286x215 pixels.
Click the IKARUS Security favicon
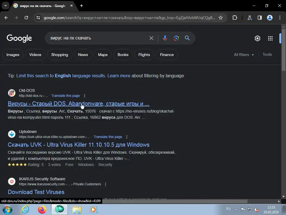tap(12, 181)
